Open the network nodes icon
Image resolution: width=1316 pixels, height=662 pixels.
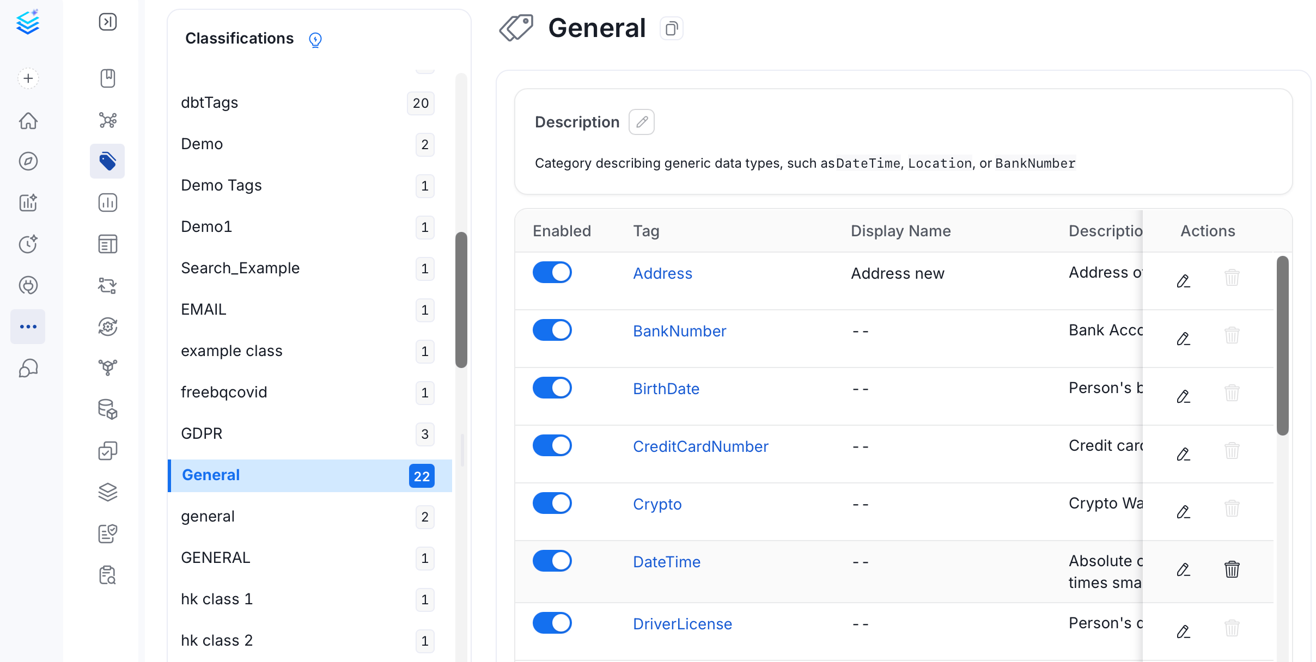[x=108, y=120]
